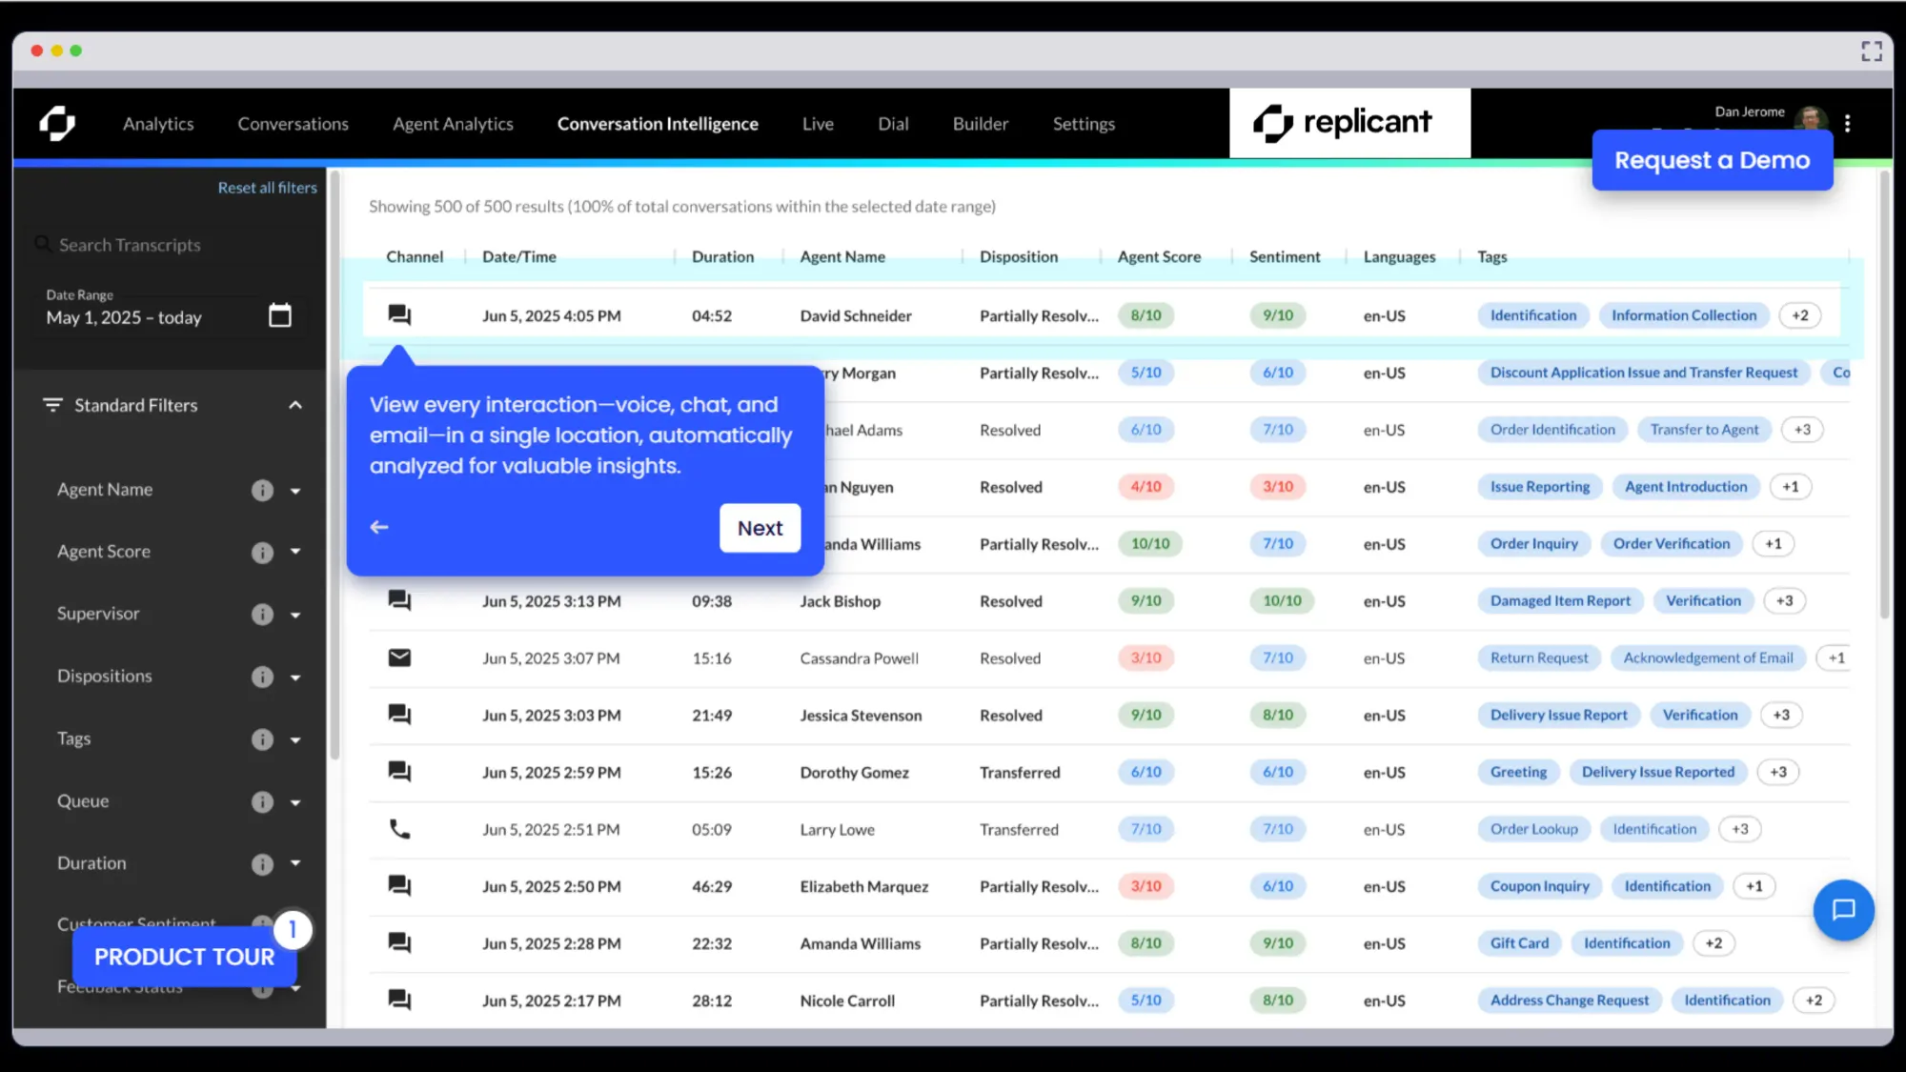Open the date range calendar icon
The image size is (1906, 1072).
pos(279,315)
